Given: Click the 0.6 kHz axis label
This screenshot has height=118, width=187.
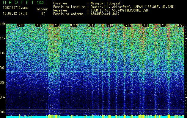Looking at the screenshot, I should 2,112.
